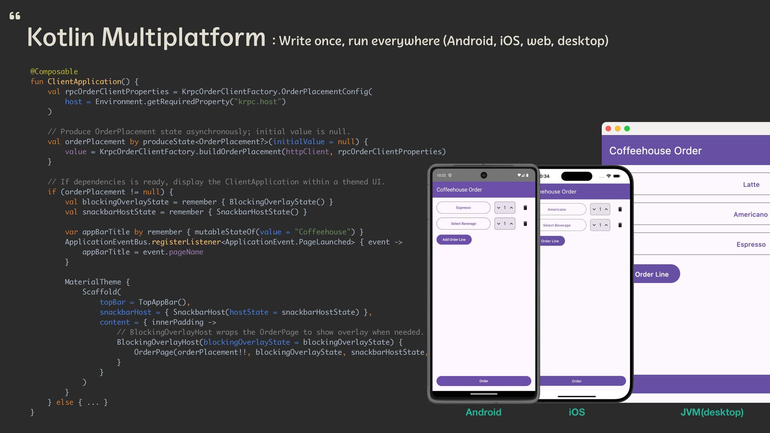The width and height of the screenshot is (770, 433).
Task: Choose Americano in desktop beverage list
Action: pos(750,214)
